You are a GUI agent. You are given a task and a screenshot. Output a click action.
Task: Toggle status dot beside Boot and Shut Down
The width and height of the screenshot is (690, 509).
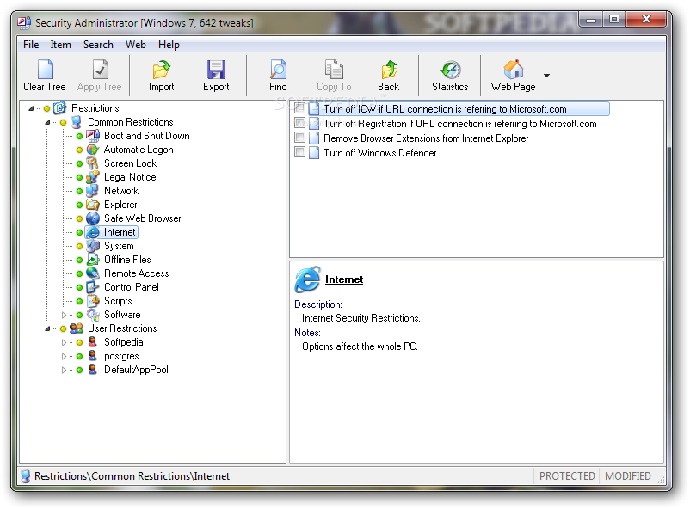[79, 136]
